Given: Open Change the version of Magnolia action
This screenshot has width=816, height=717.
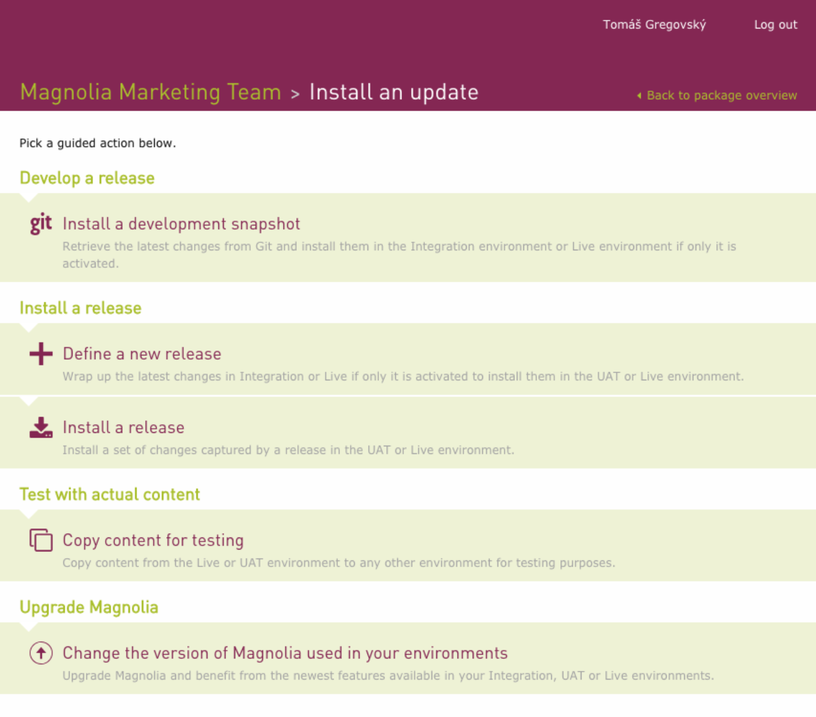Looking at the screenshot, I should click(x=285, y=653).
